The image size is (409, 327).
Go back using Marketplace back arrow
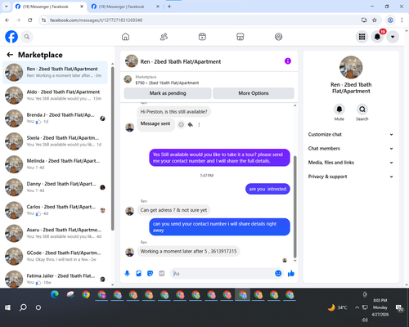(x=10, y=55)
